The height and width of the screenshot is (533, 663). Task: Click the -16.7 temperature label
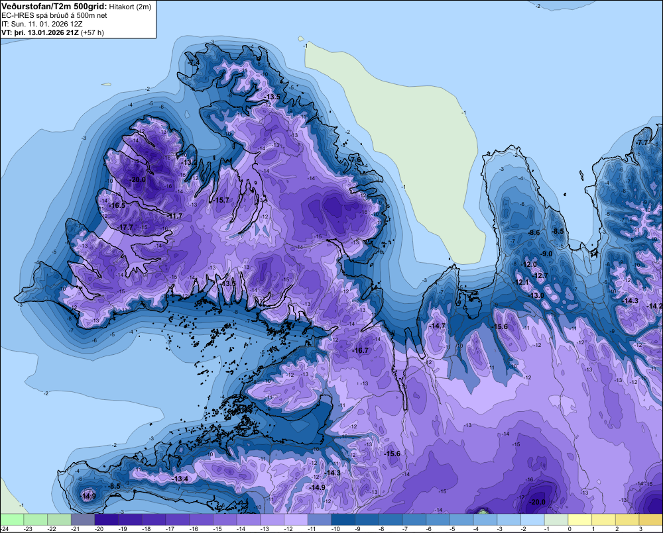[360, 350]
